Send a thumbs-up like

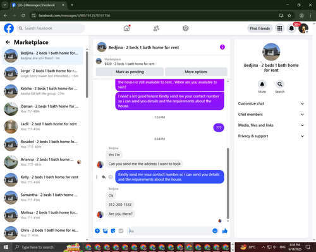pyautogui.click(x=225, y=231)
